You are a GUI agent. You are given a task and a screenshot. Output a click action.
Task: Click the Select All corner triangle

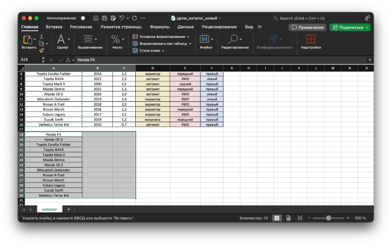22,68
